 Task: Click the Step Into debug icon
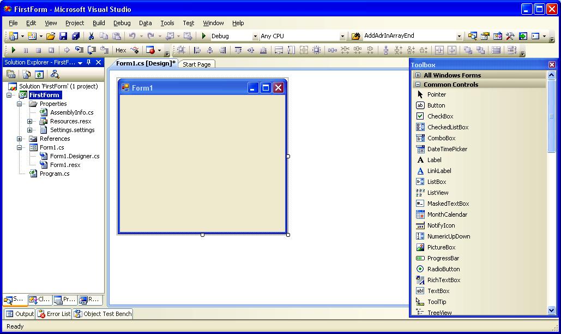[79, 50]
